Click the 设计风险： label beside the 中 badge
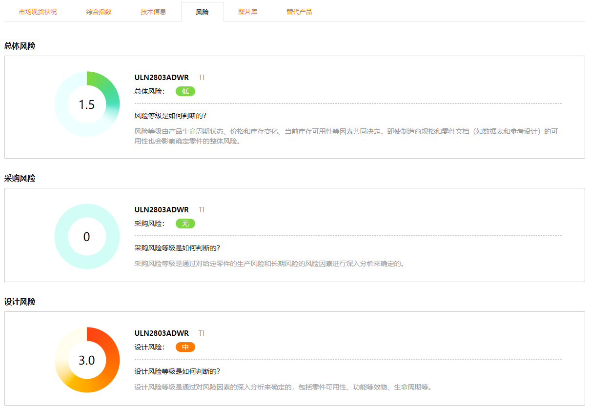Image resolution: width=590 pixels, height=409 pixels. pos(150,347)
